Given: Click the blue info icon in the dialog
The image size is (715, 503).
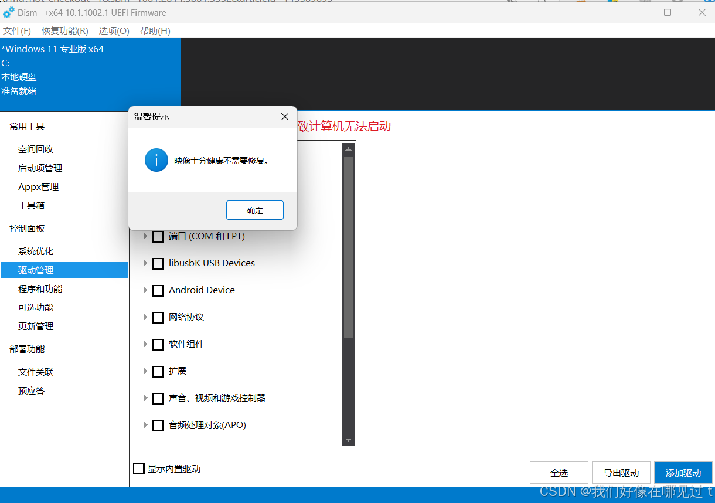Looking at the screenshot, I should point(156,160).
